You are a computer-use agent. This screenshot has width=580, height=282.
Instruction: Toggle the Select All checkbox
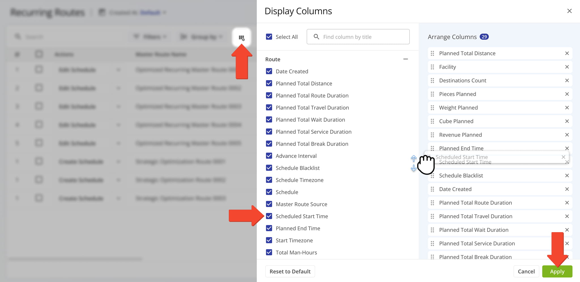pyautogui.click(x=269, y=37)
